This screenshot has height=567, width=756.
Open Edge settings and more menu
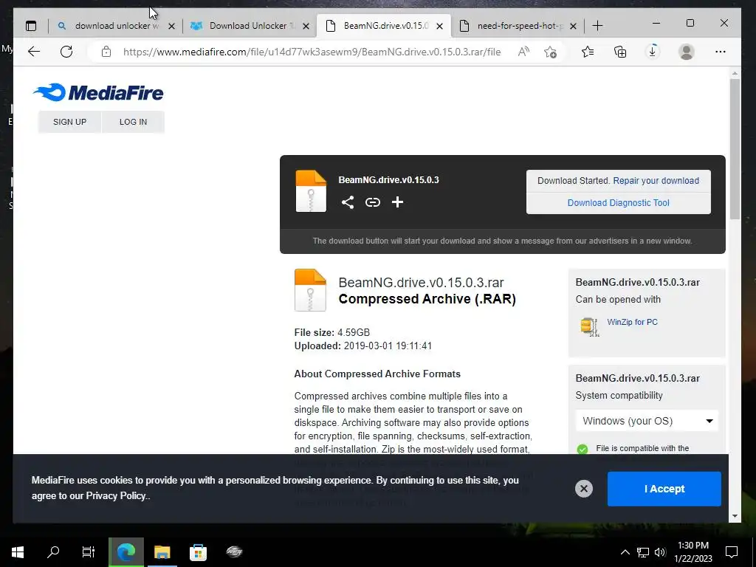[721, 52]
